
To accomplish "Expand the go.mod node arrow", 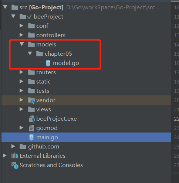I will click(21, 128).
